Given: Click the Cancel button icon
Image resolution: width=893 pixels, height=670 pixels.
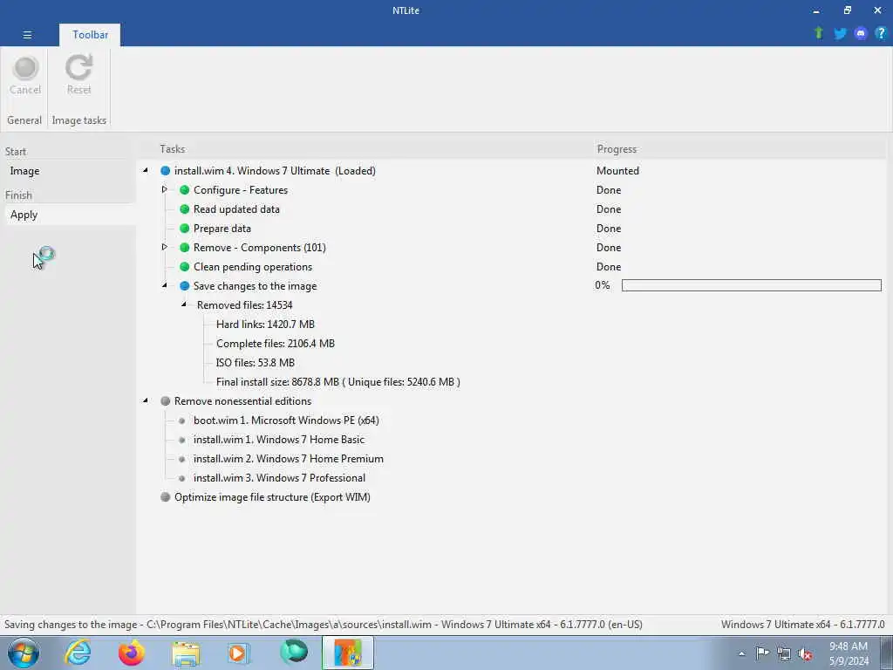Looking at the screenshot, I should 25,68.
